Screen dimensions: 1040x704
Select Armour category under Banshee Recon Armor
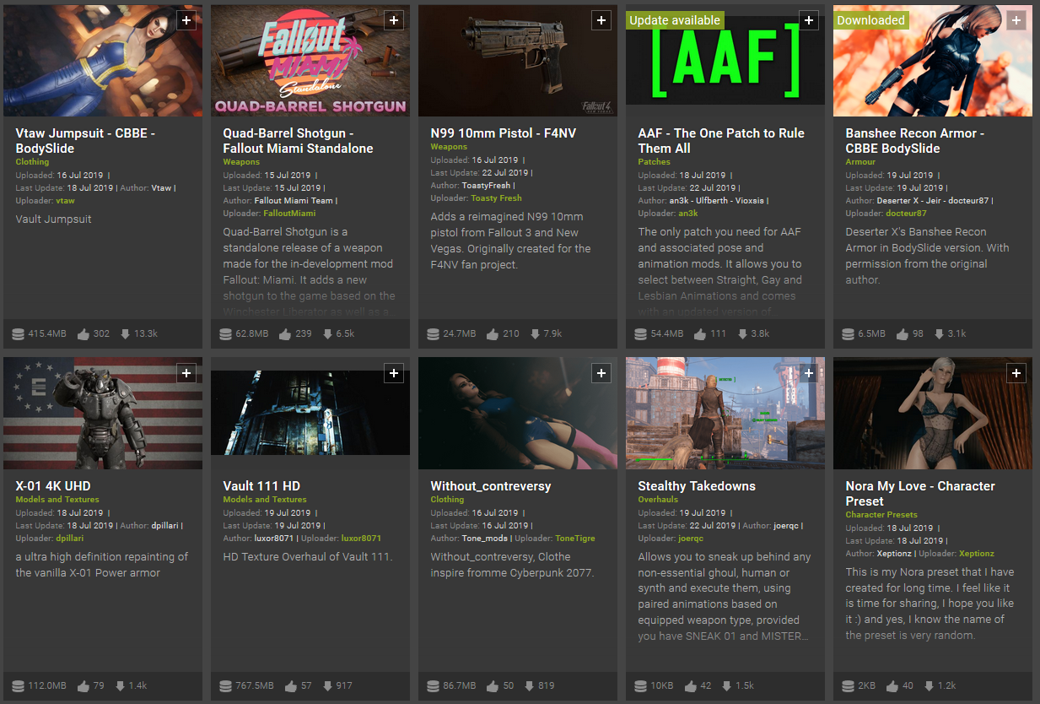[x=860, y=162]
